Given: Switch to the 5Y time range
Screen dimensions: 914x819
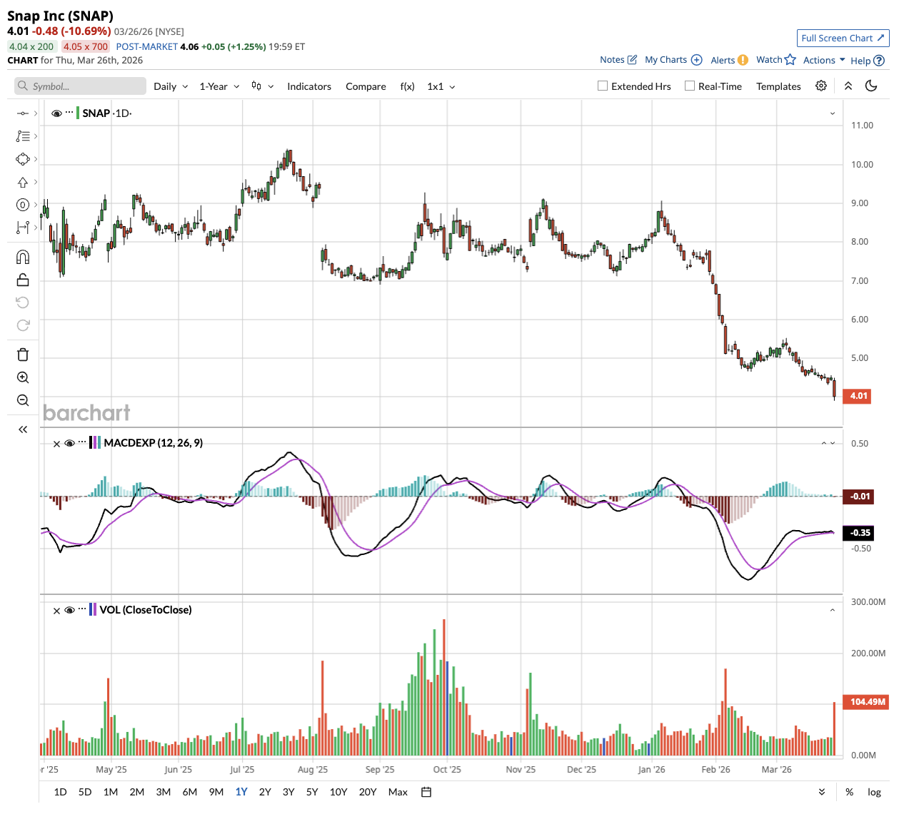Looking at the screenshot, I should coord(312,792).
